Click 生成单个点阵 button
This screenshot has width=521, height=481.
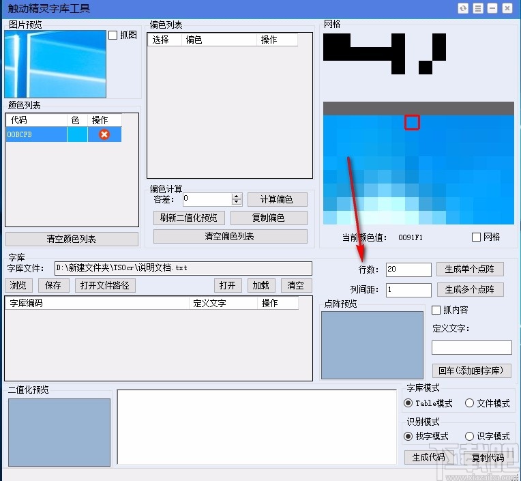coord(470,269)
